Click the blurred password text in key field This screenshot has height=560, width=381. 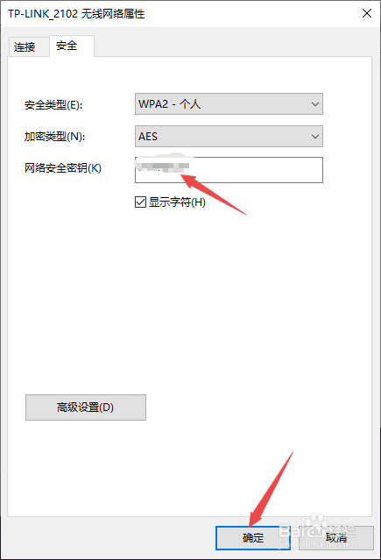tap(162, 167)
